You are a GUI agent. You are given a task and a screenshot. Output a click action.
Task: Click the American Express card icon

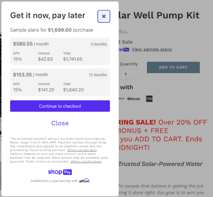pyautogui.click(x=149, y=98)
